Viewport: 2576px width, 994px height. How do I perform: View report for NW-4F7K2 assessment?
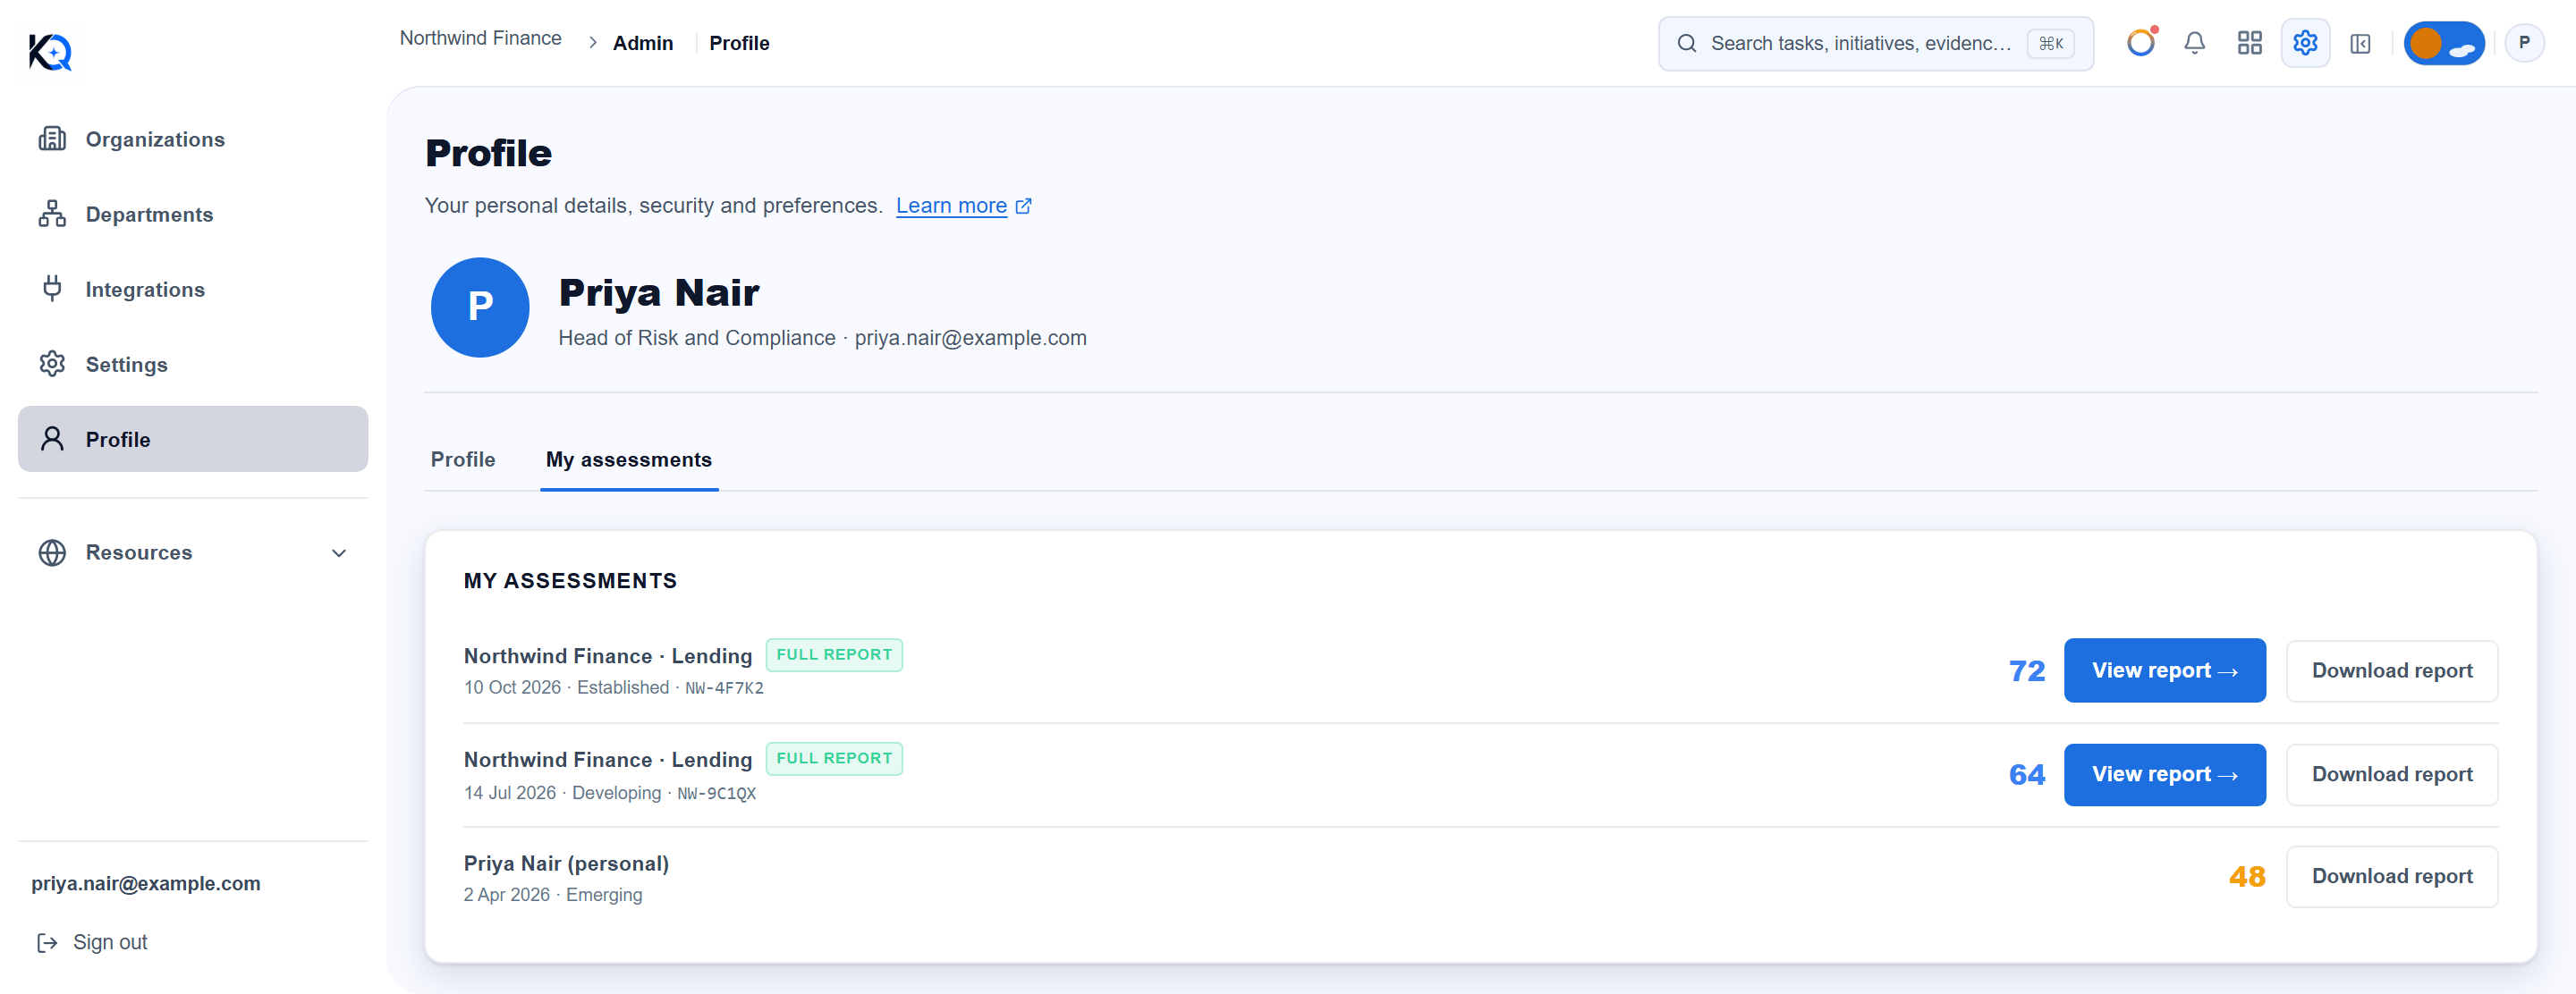(2164, 670)
